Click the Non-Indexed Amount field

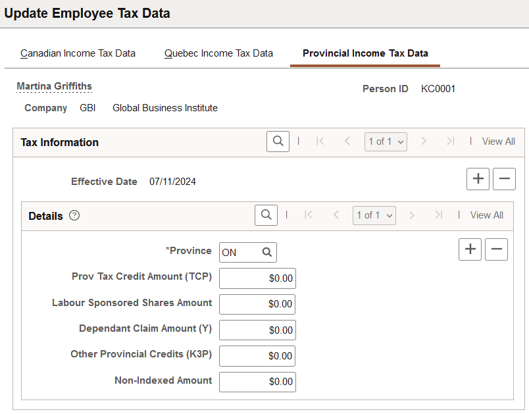tap(257, 382)
